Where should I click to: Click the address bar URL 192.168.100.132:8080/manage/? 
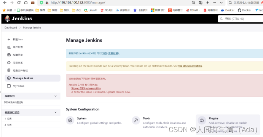coord(78,3)
